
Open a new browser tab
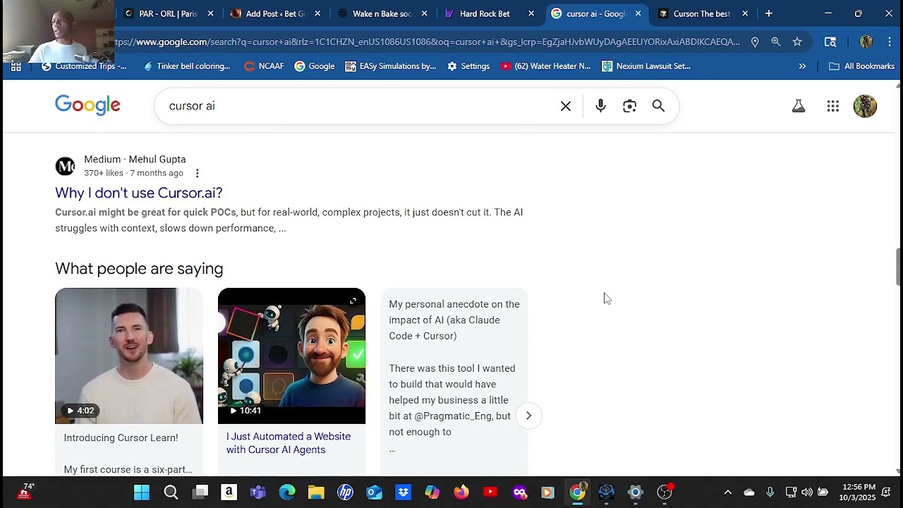[x=769, y=13]
